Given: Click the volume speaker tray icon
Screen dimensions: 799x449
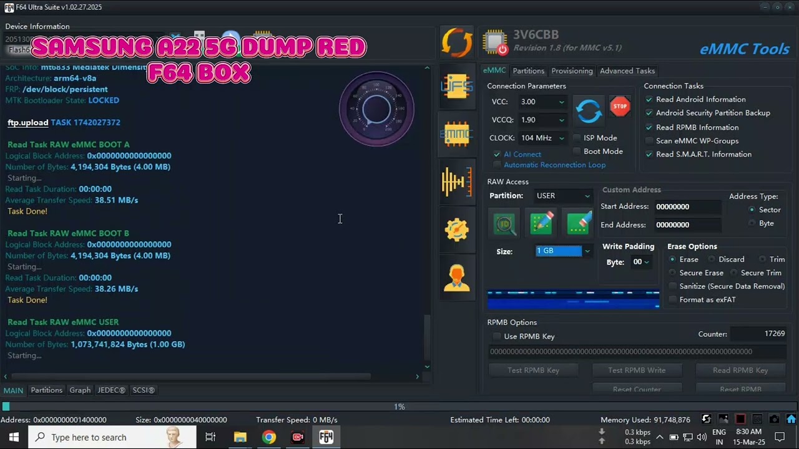Looking at the screenshot, I should (702, 437).
